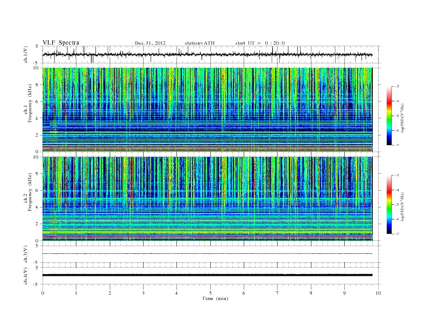Click the final time axis tick label "10" under the ch.4 panel
Screen dimensions: 426x329
coord(378,293)
